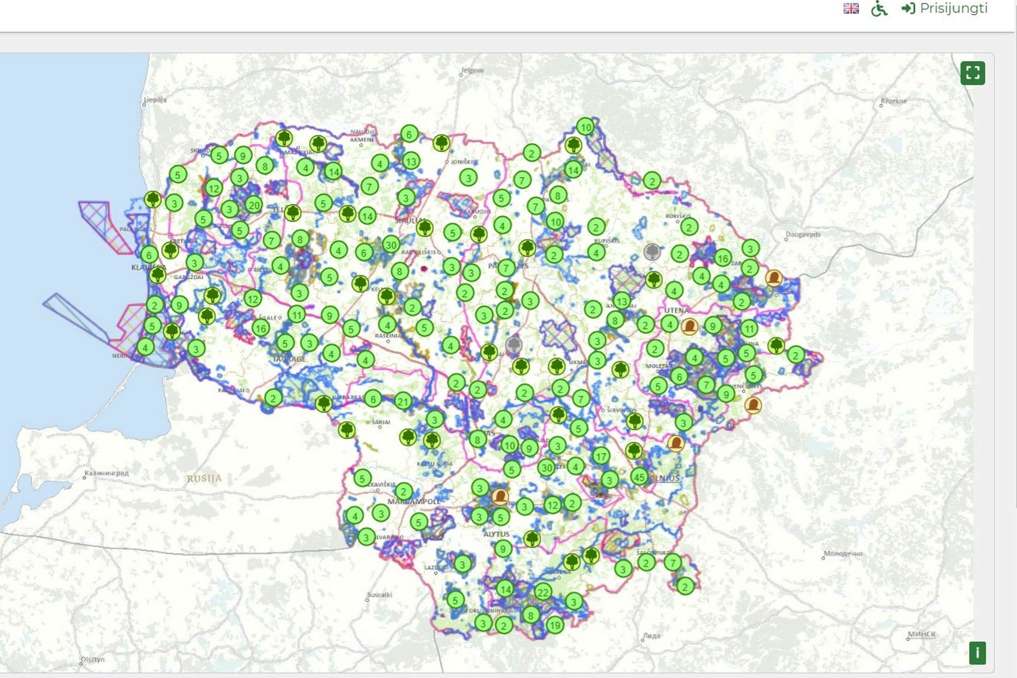Open the map info 'i' button
Viewport: 1017px width, 678px height.
coord(977,653)
